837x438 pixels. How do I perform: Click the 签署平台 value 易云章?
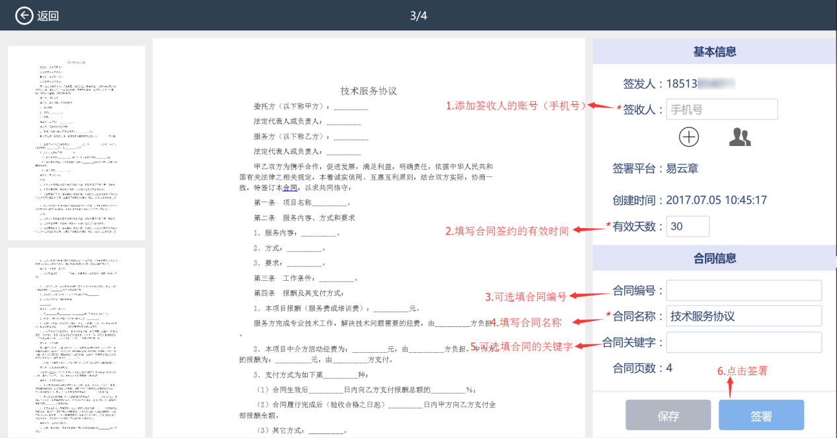coord(682,168)
